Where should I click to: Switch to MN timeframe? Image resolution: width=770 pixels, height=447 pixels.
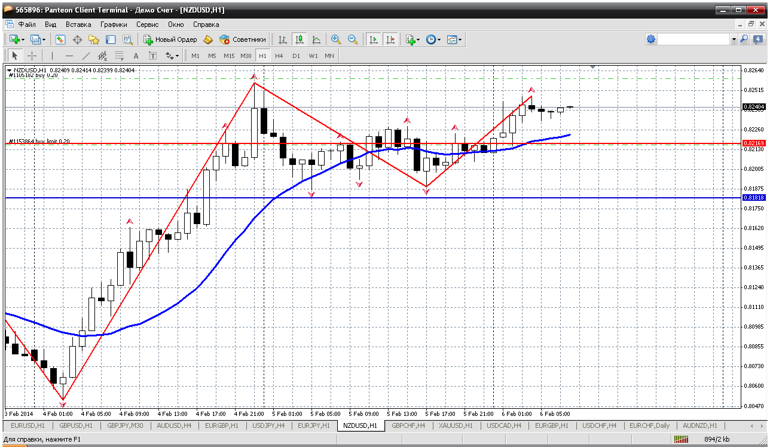(x=329, y=56)
